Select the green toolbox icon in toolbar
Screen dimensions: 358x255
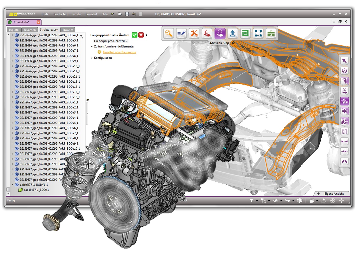[x=271, y=33]
